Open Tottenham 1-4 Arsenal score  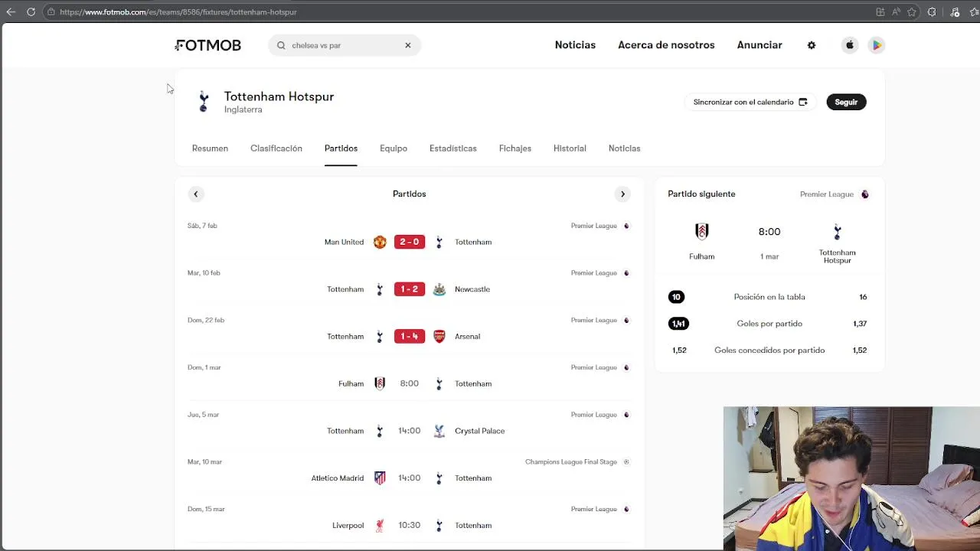coord(409,336)
